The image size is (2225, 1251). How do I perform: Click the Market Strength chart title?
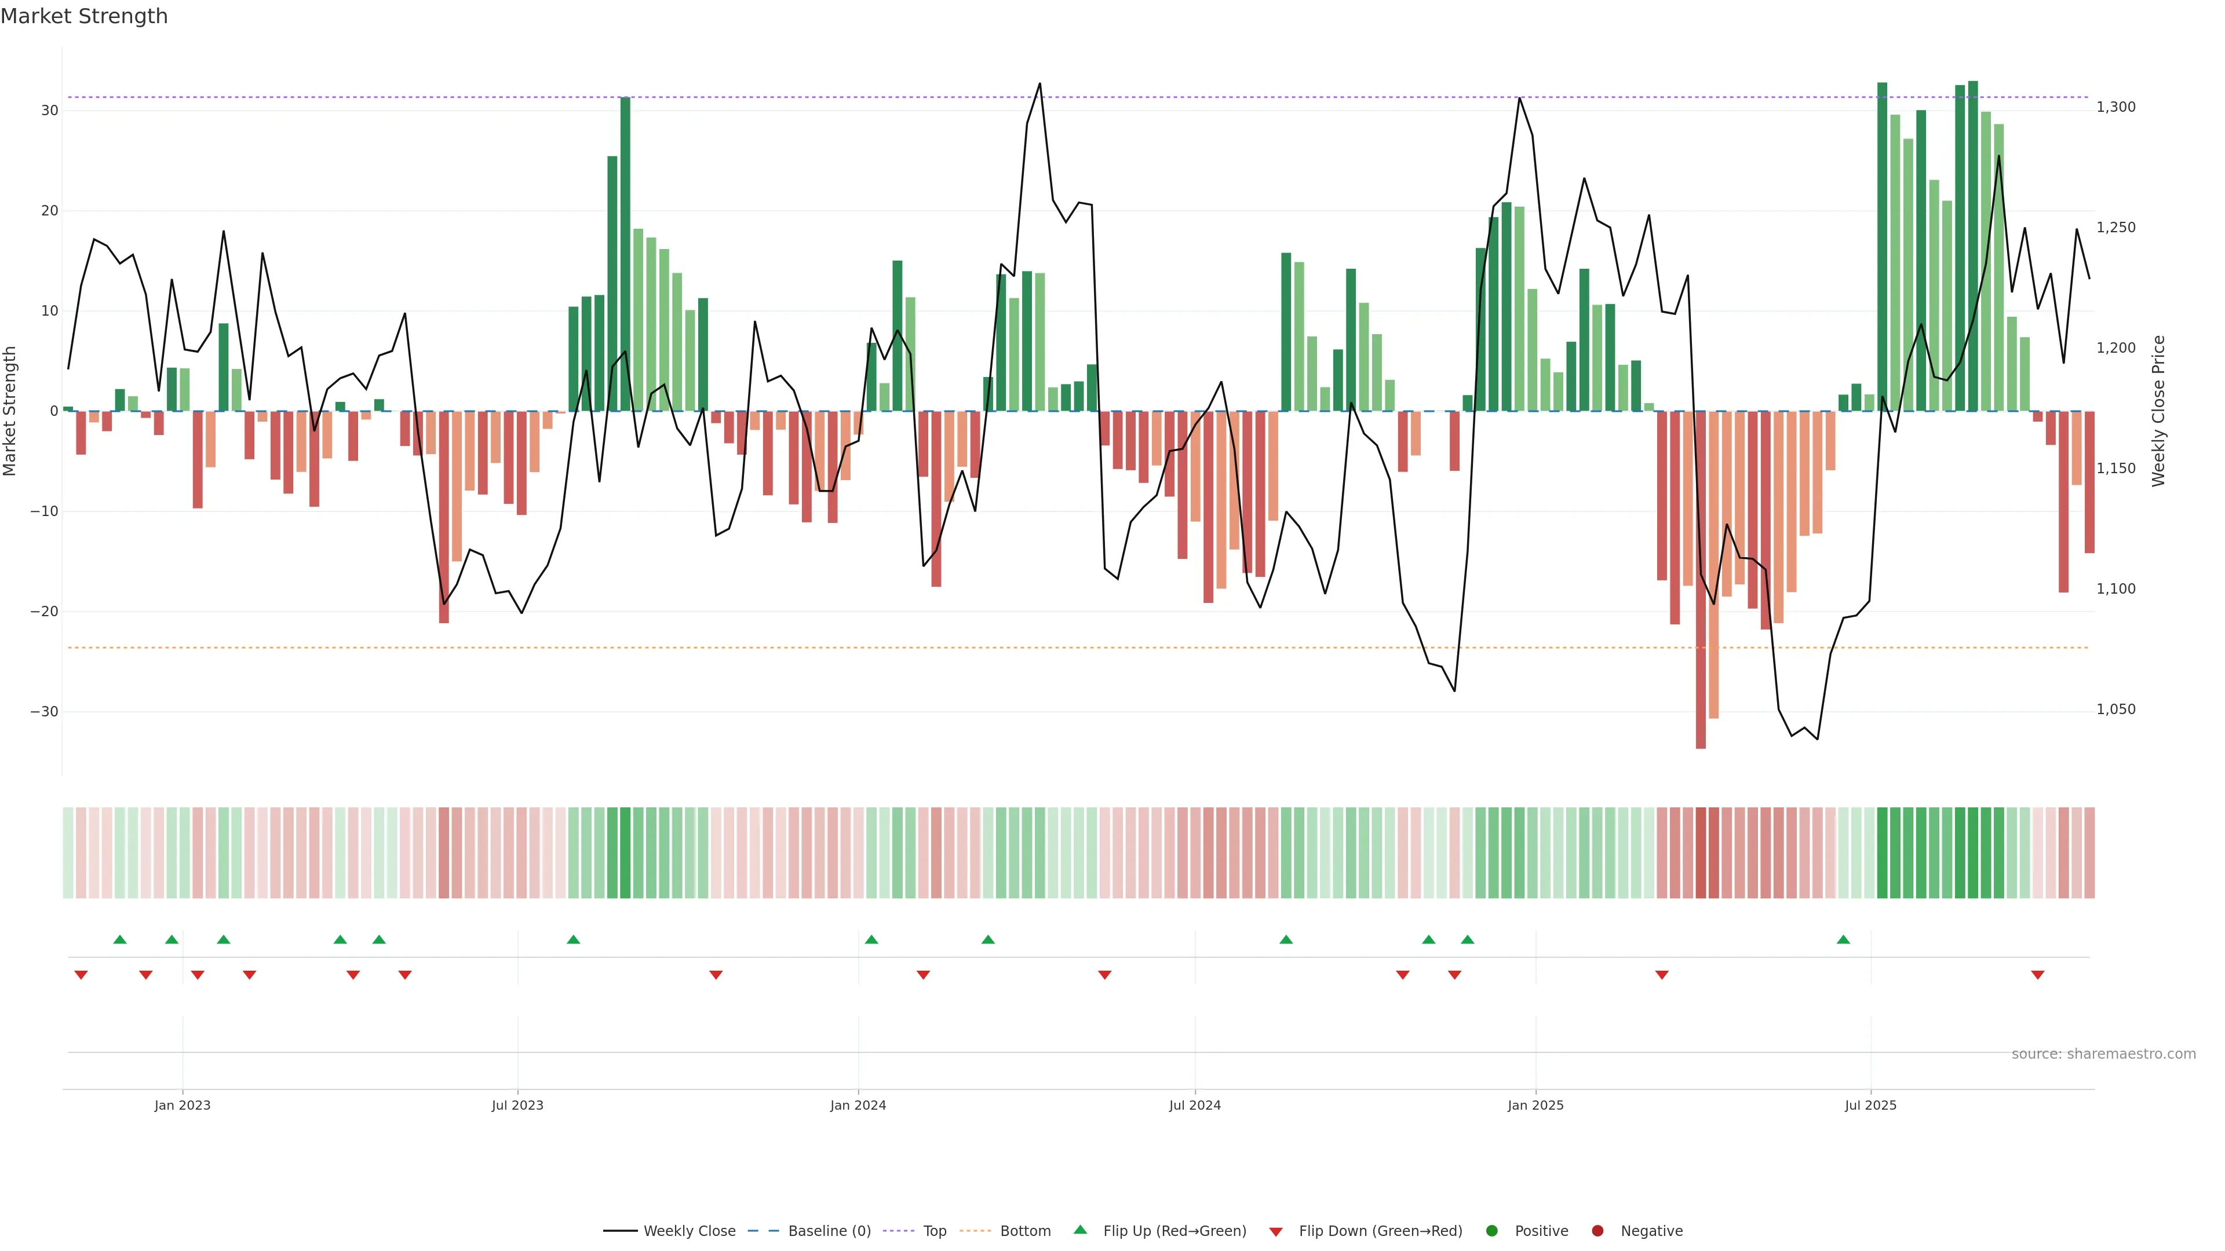[84, 16]
